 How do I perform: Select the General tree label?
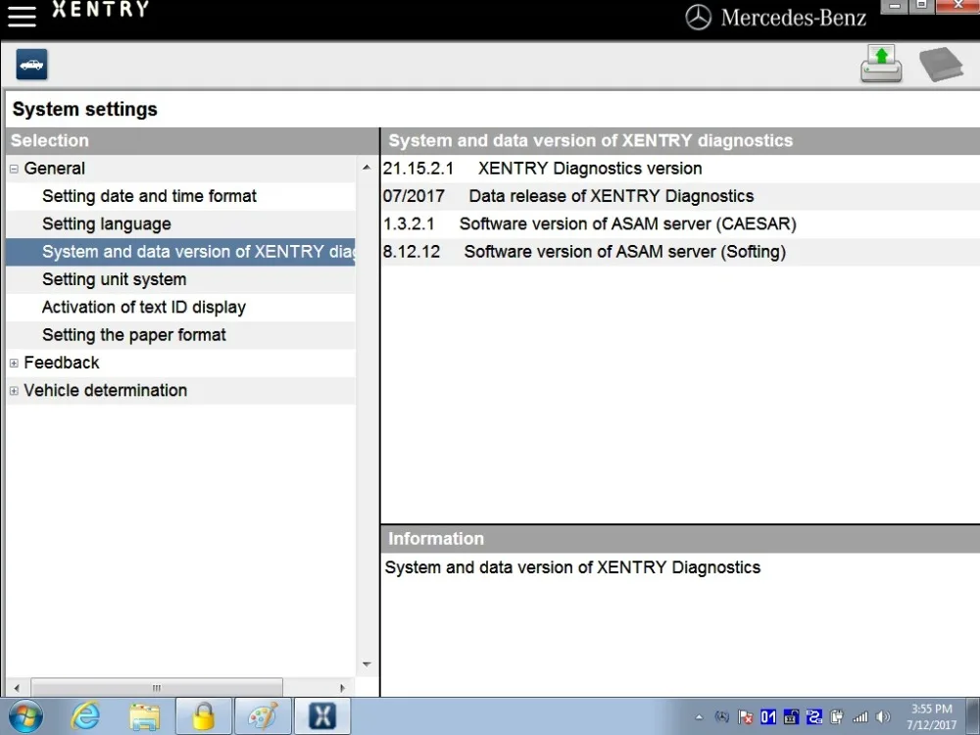coord(54,169)
